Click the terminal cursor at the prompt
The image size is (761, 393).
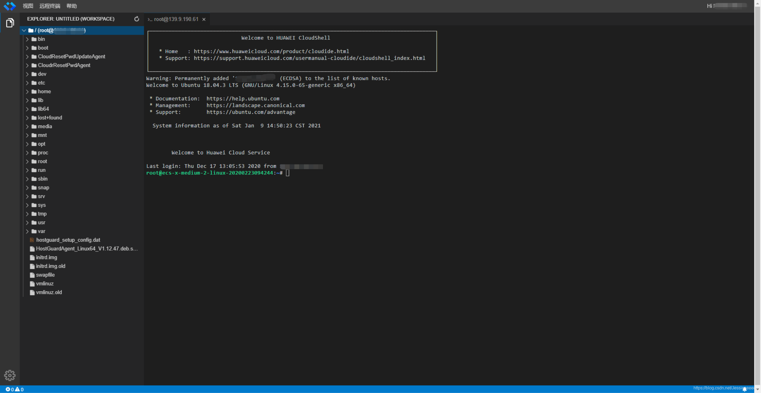tap(288, 173)
